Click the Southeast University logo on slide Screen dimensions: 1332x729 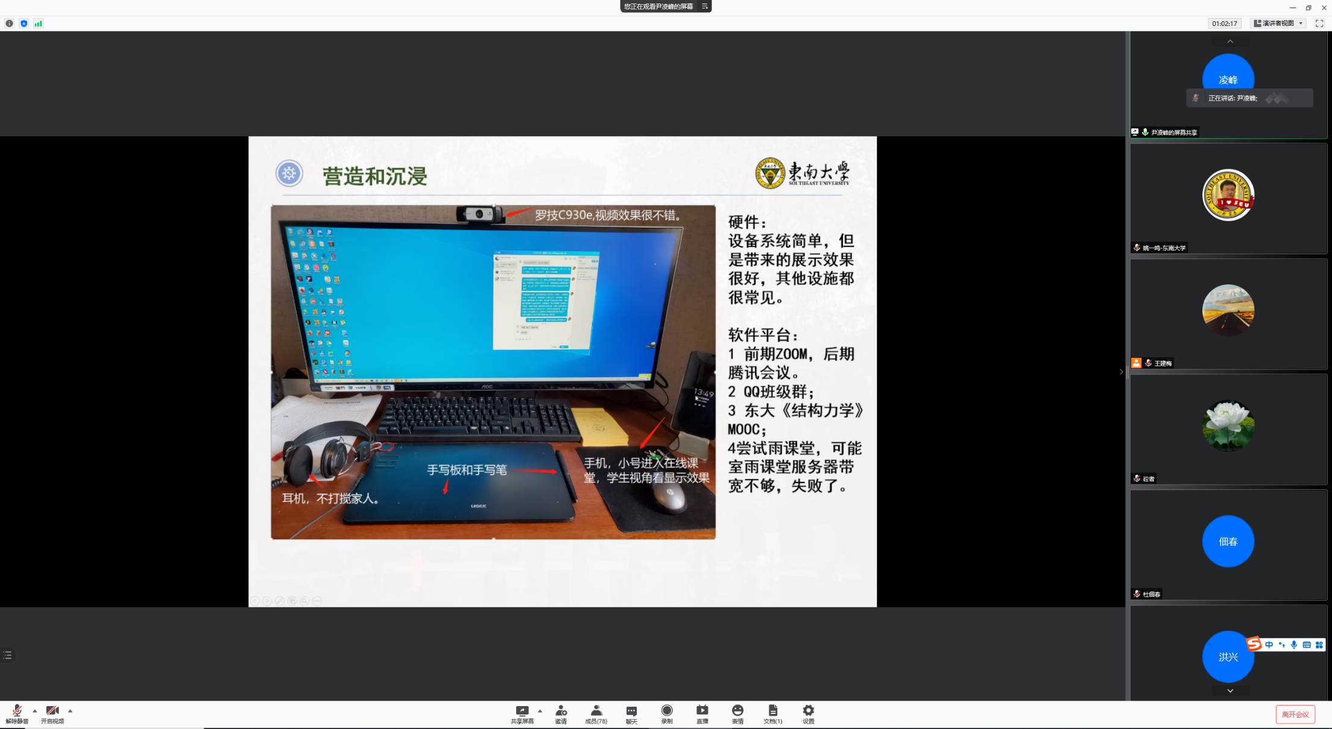[x=803, y=174]
